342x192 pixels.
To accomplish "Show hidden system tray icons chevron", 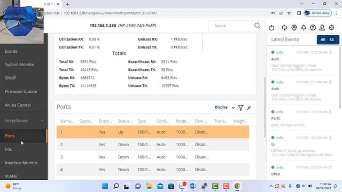I will pos(271,186).
